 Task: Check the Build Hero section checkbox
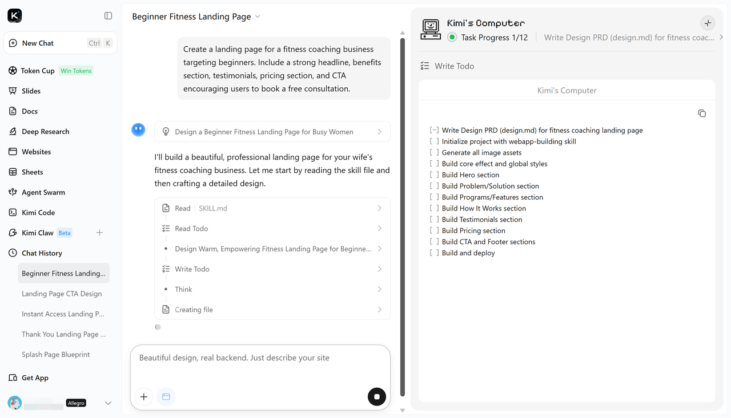coord(434,175)
